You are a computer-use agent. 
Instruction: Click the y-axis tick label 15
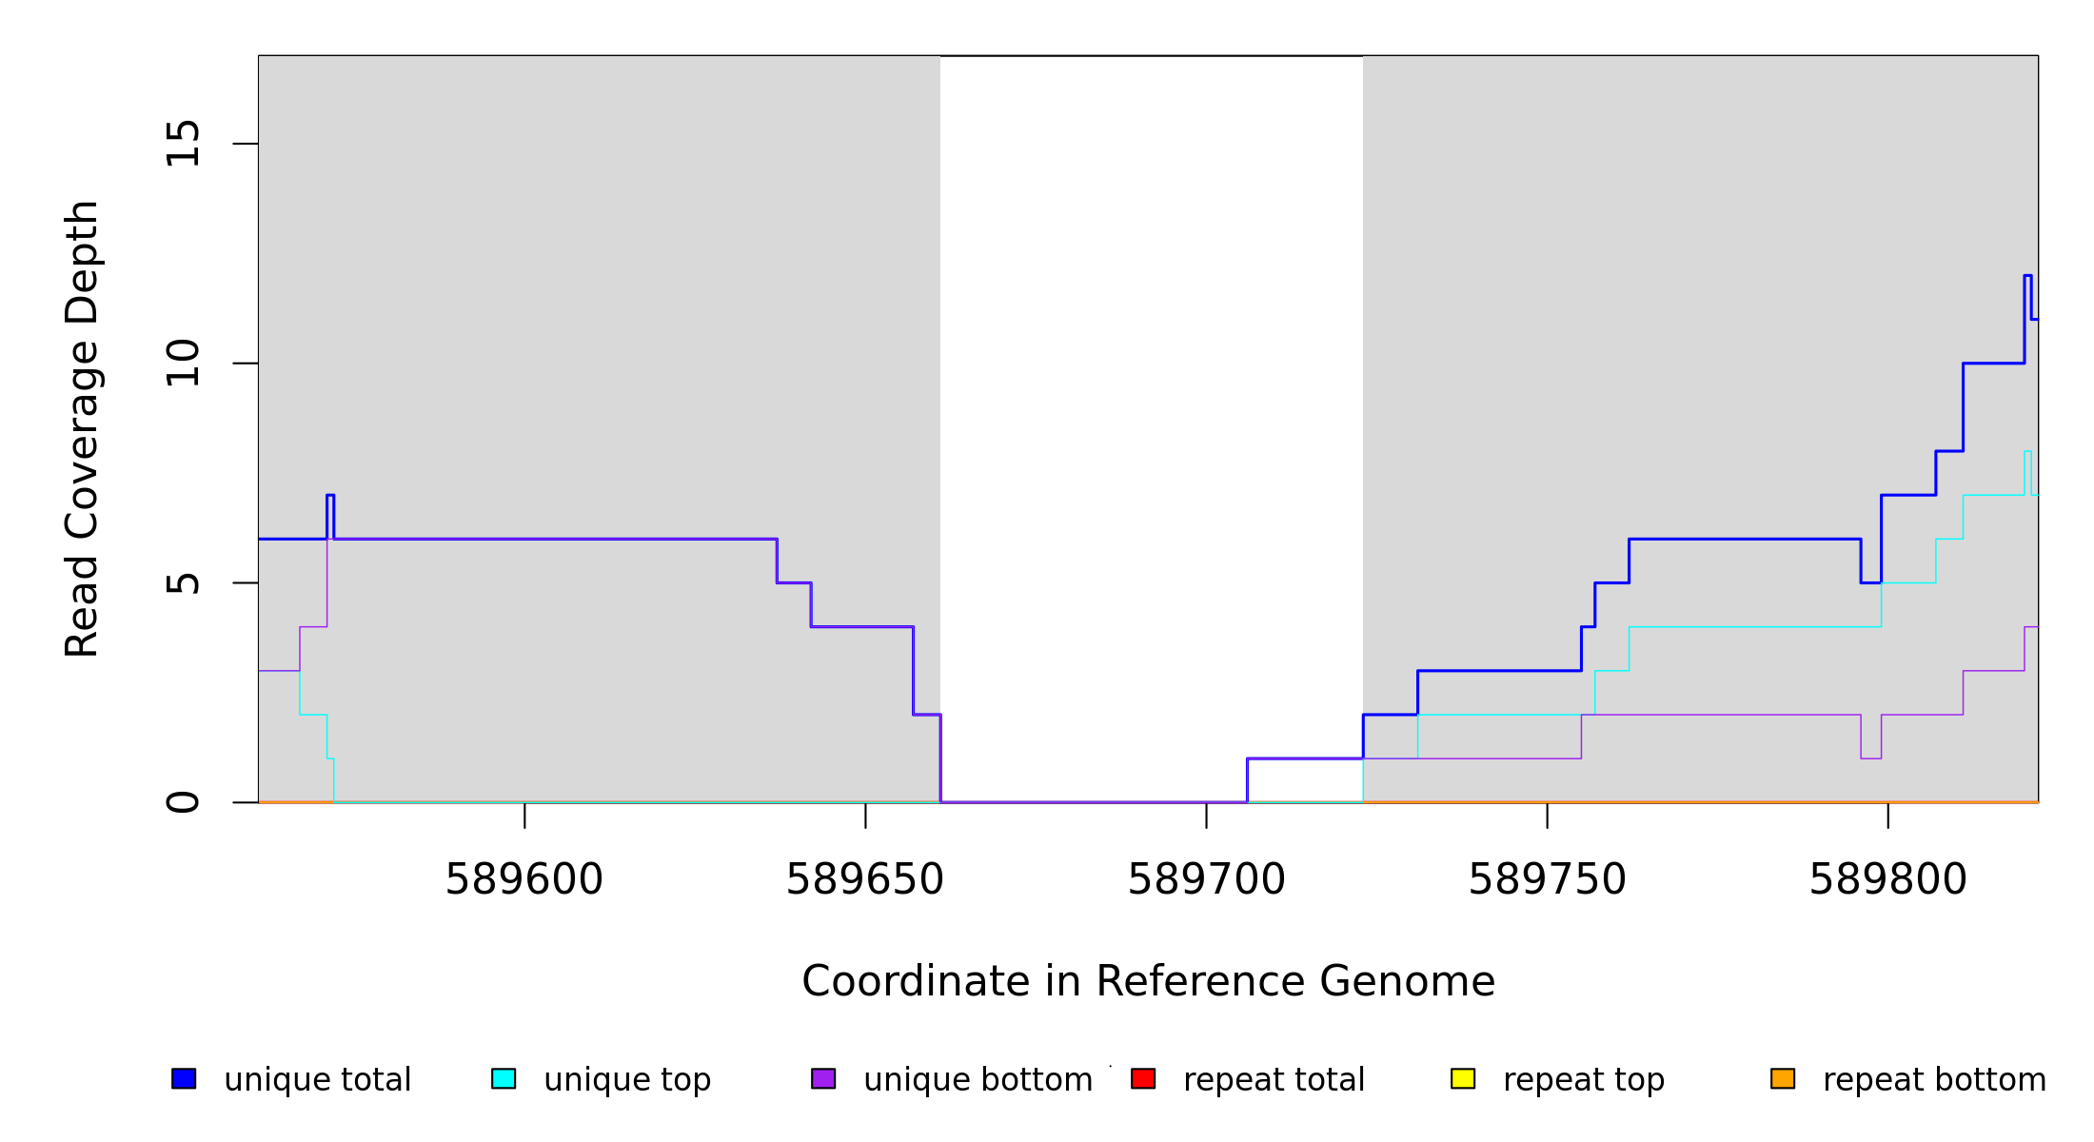183,144
